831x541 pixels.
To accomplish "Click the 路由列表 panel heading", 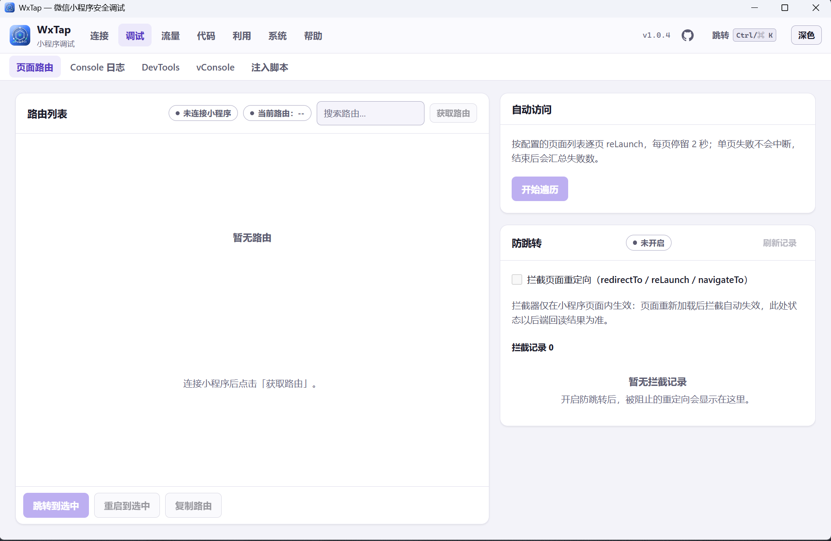I will 47,114.
